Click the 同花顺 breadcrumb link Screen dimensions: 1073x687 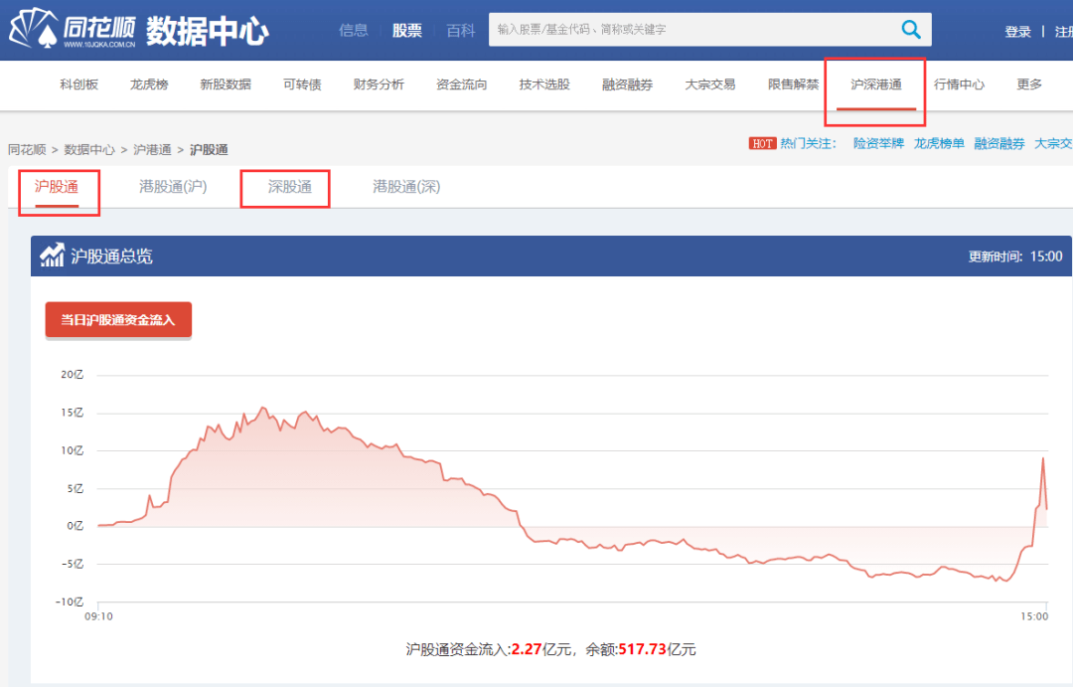pos(28,149)
